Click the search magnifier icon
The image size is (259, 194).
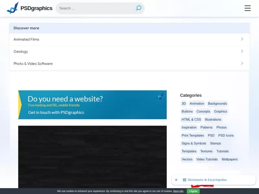click(x=139, y=8)
